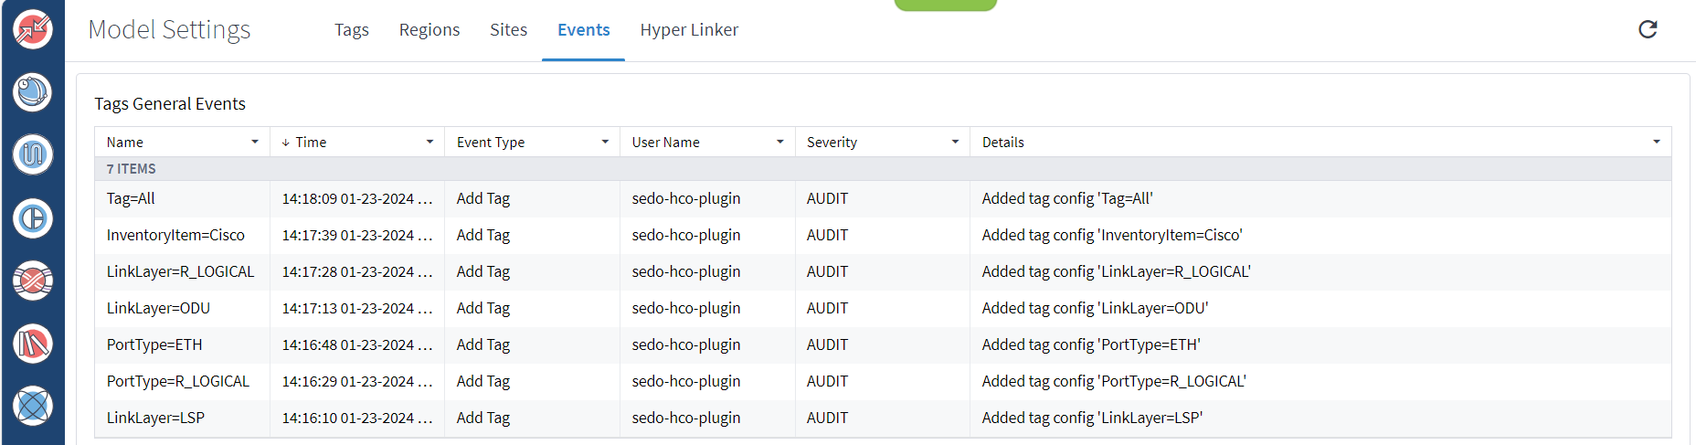
Task: Open the Name column dropdown menu
Action: [255, 143]
